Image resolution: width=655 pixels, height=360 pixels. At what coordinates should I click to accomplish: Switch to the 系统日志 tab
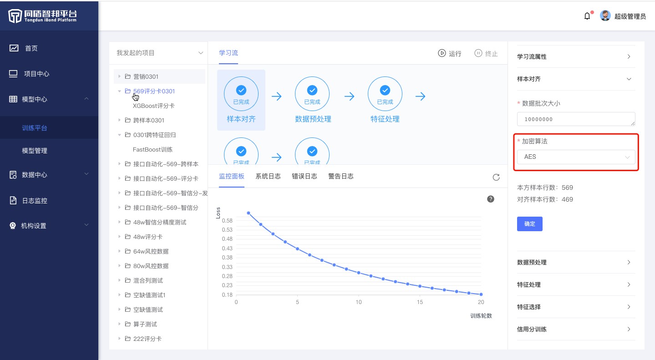(268, 176)
